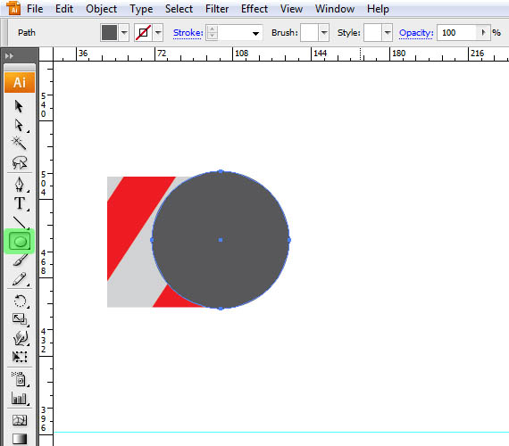Image resolution: width=509 pixels, height=446 pixels.
Task: Select the Rotate tool
Action: (x=21, y=301)
